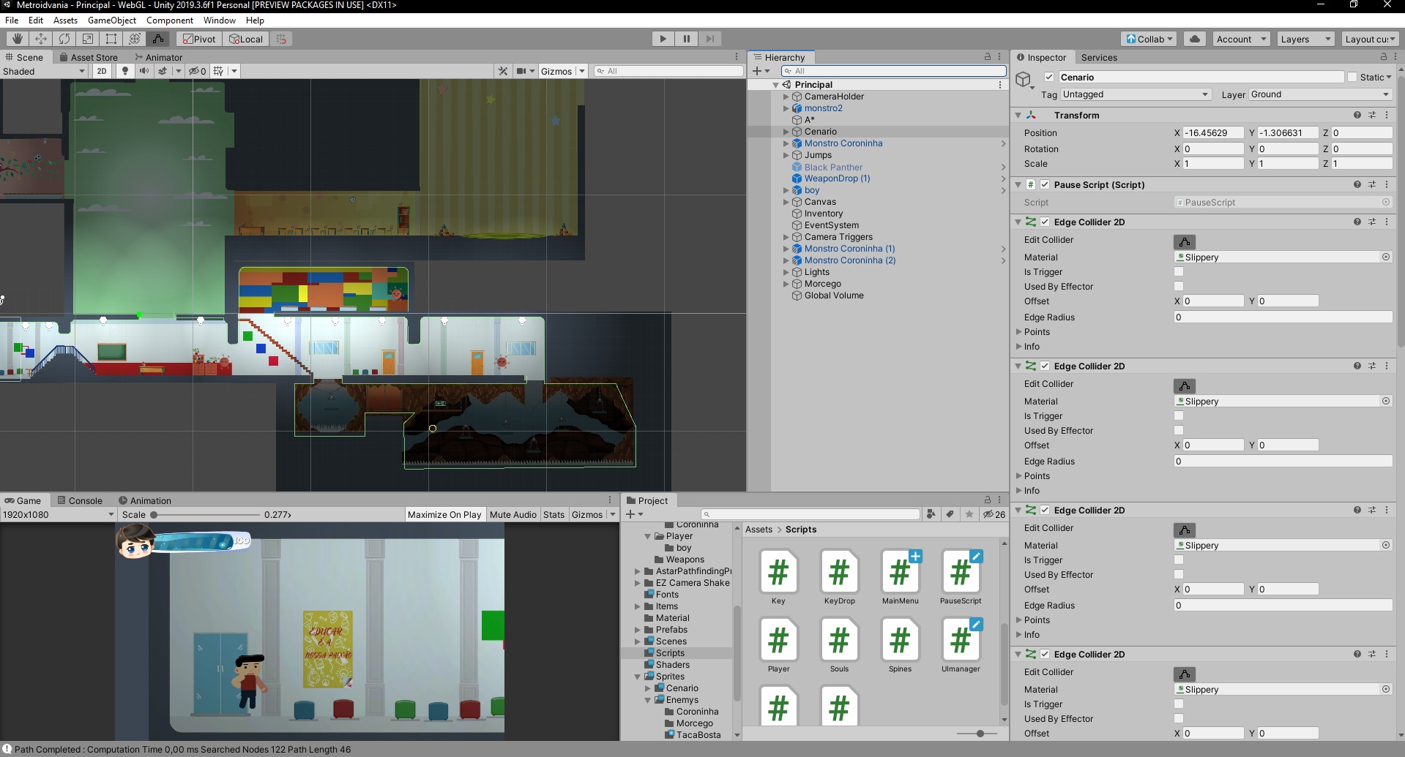
Task: Select the Rotate tool
Action: [x=64, y=39]
